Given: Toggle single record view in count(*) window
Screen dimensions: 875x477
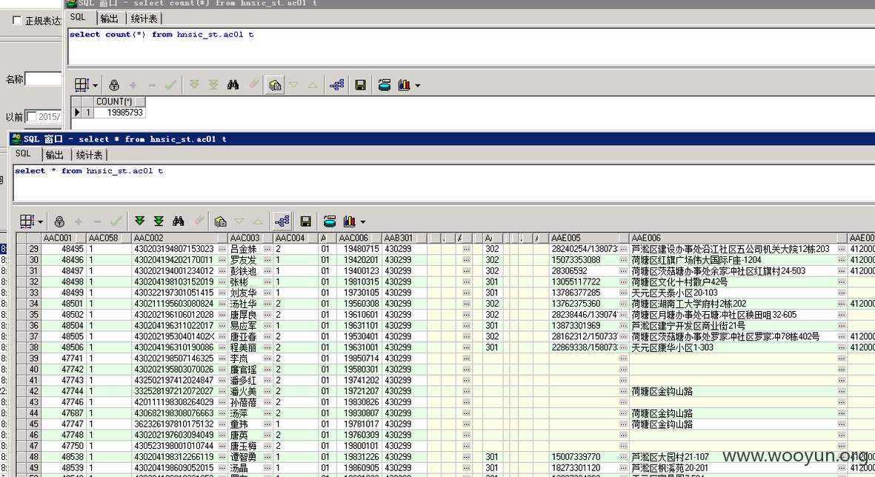Looking at the screenshot, I should point(275,84).
